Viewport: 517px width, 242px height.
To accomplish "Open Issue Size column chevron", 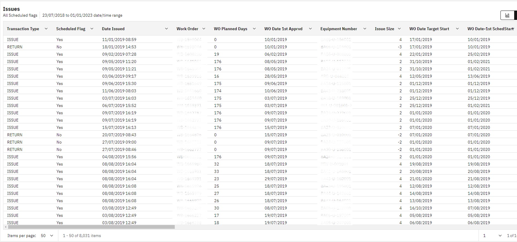I will click(399, 29).
